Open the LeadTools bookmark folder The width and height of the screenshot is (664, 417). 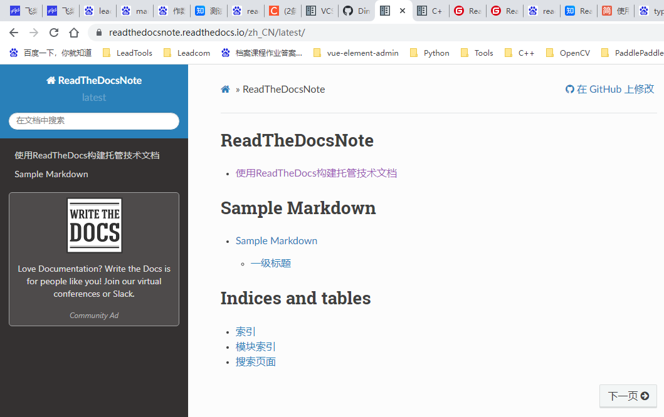(x=128, y=53)
